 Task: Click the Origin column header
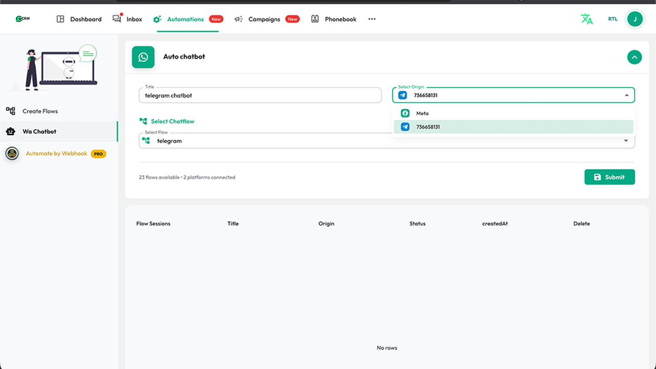pyautogui.click(x=326, y=223)
